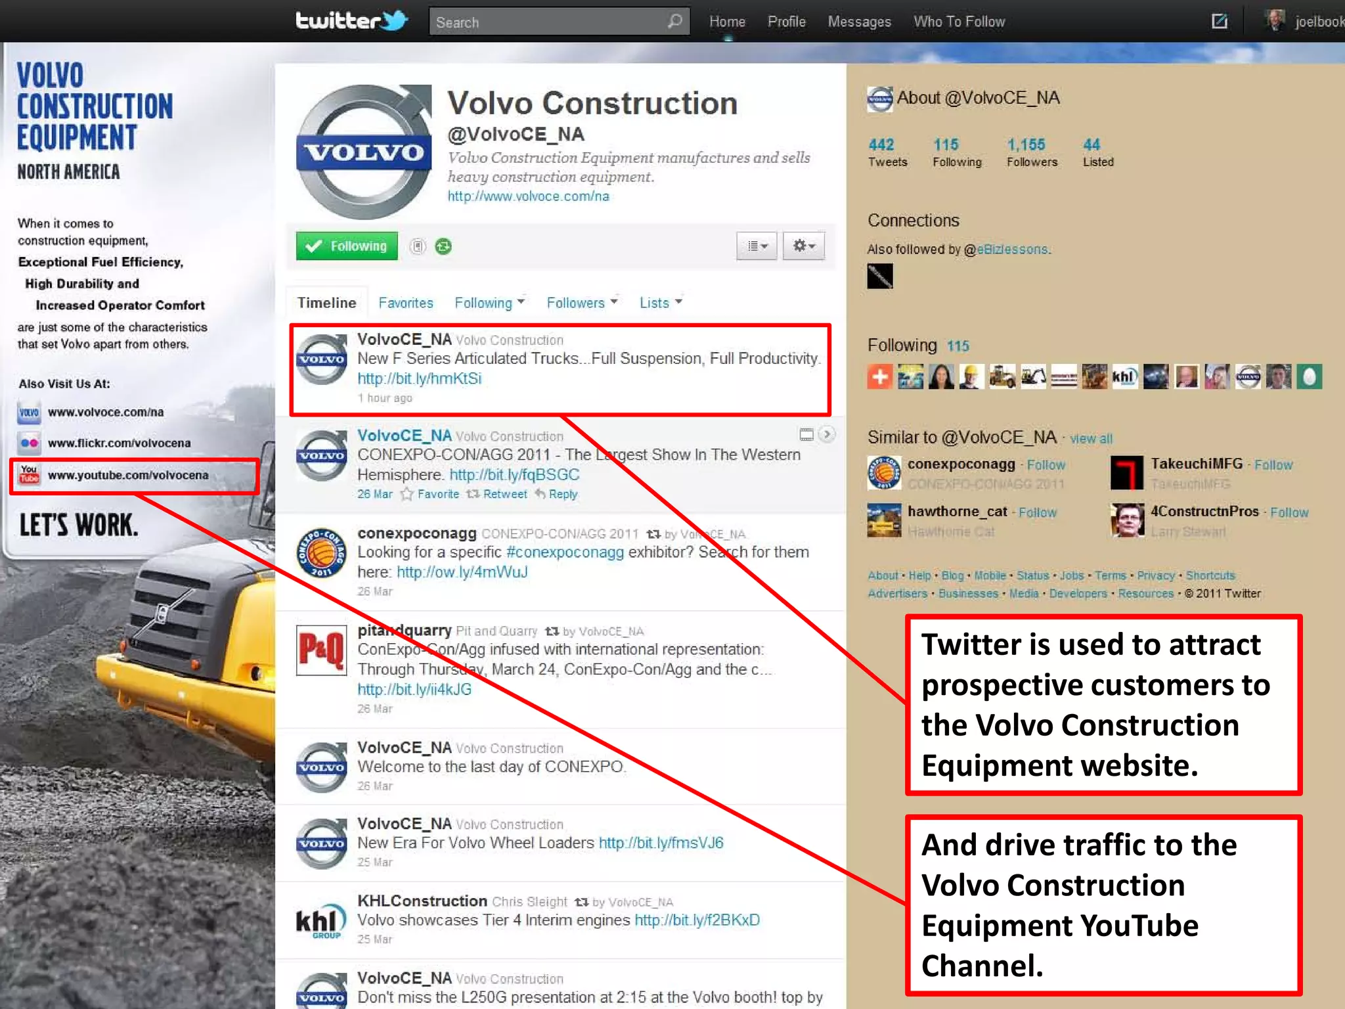This screenshot has height=1009, width=1345.
Task: Open the Developers footer link
Action: [x=1078, y=594]
